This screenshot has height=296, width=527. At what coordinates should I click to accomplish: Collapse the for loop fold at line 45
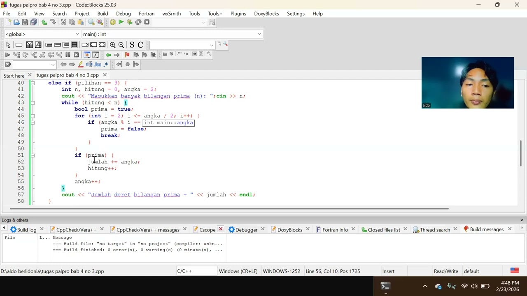click(33, 116)
